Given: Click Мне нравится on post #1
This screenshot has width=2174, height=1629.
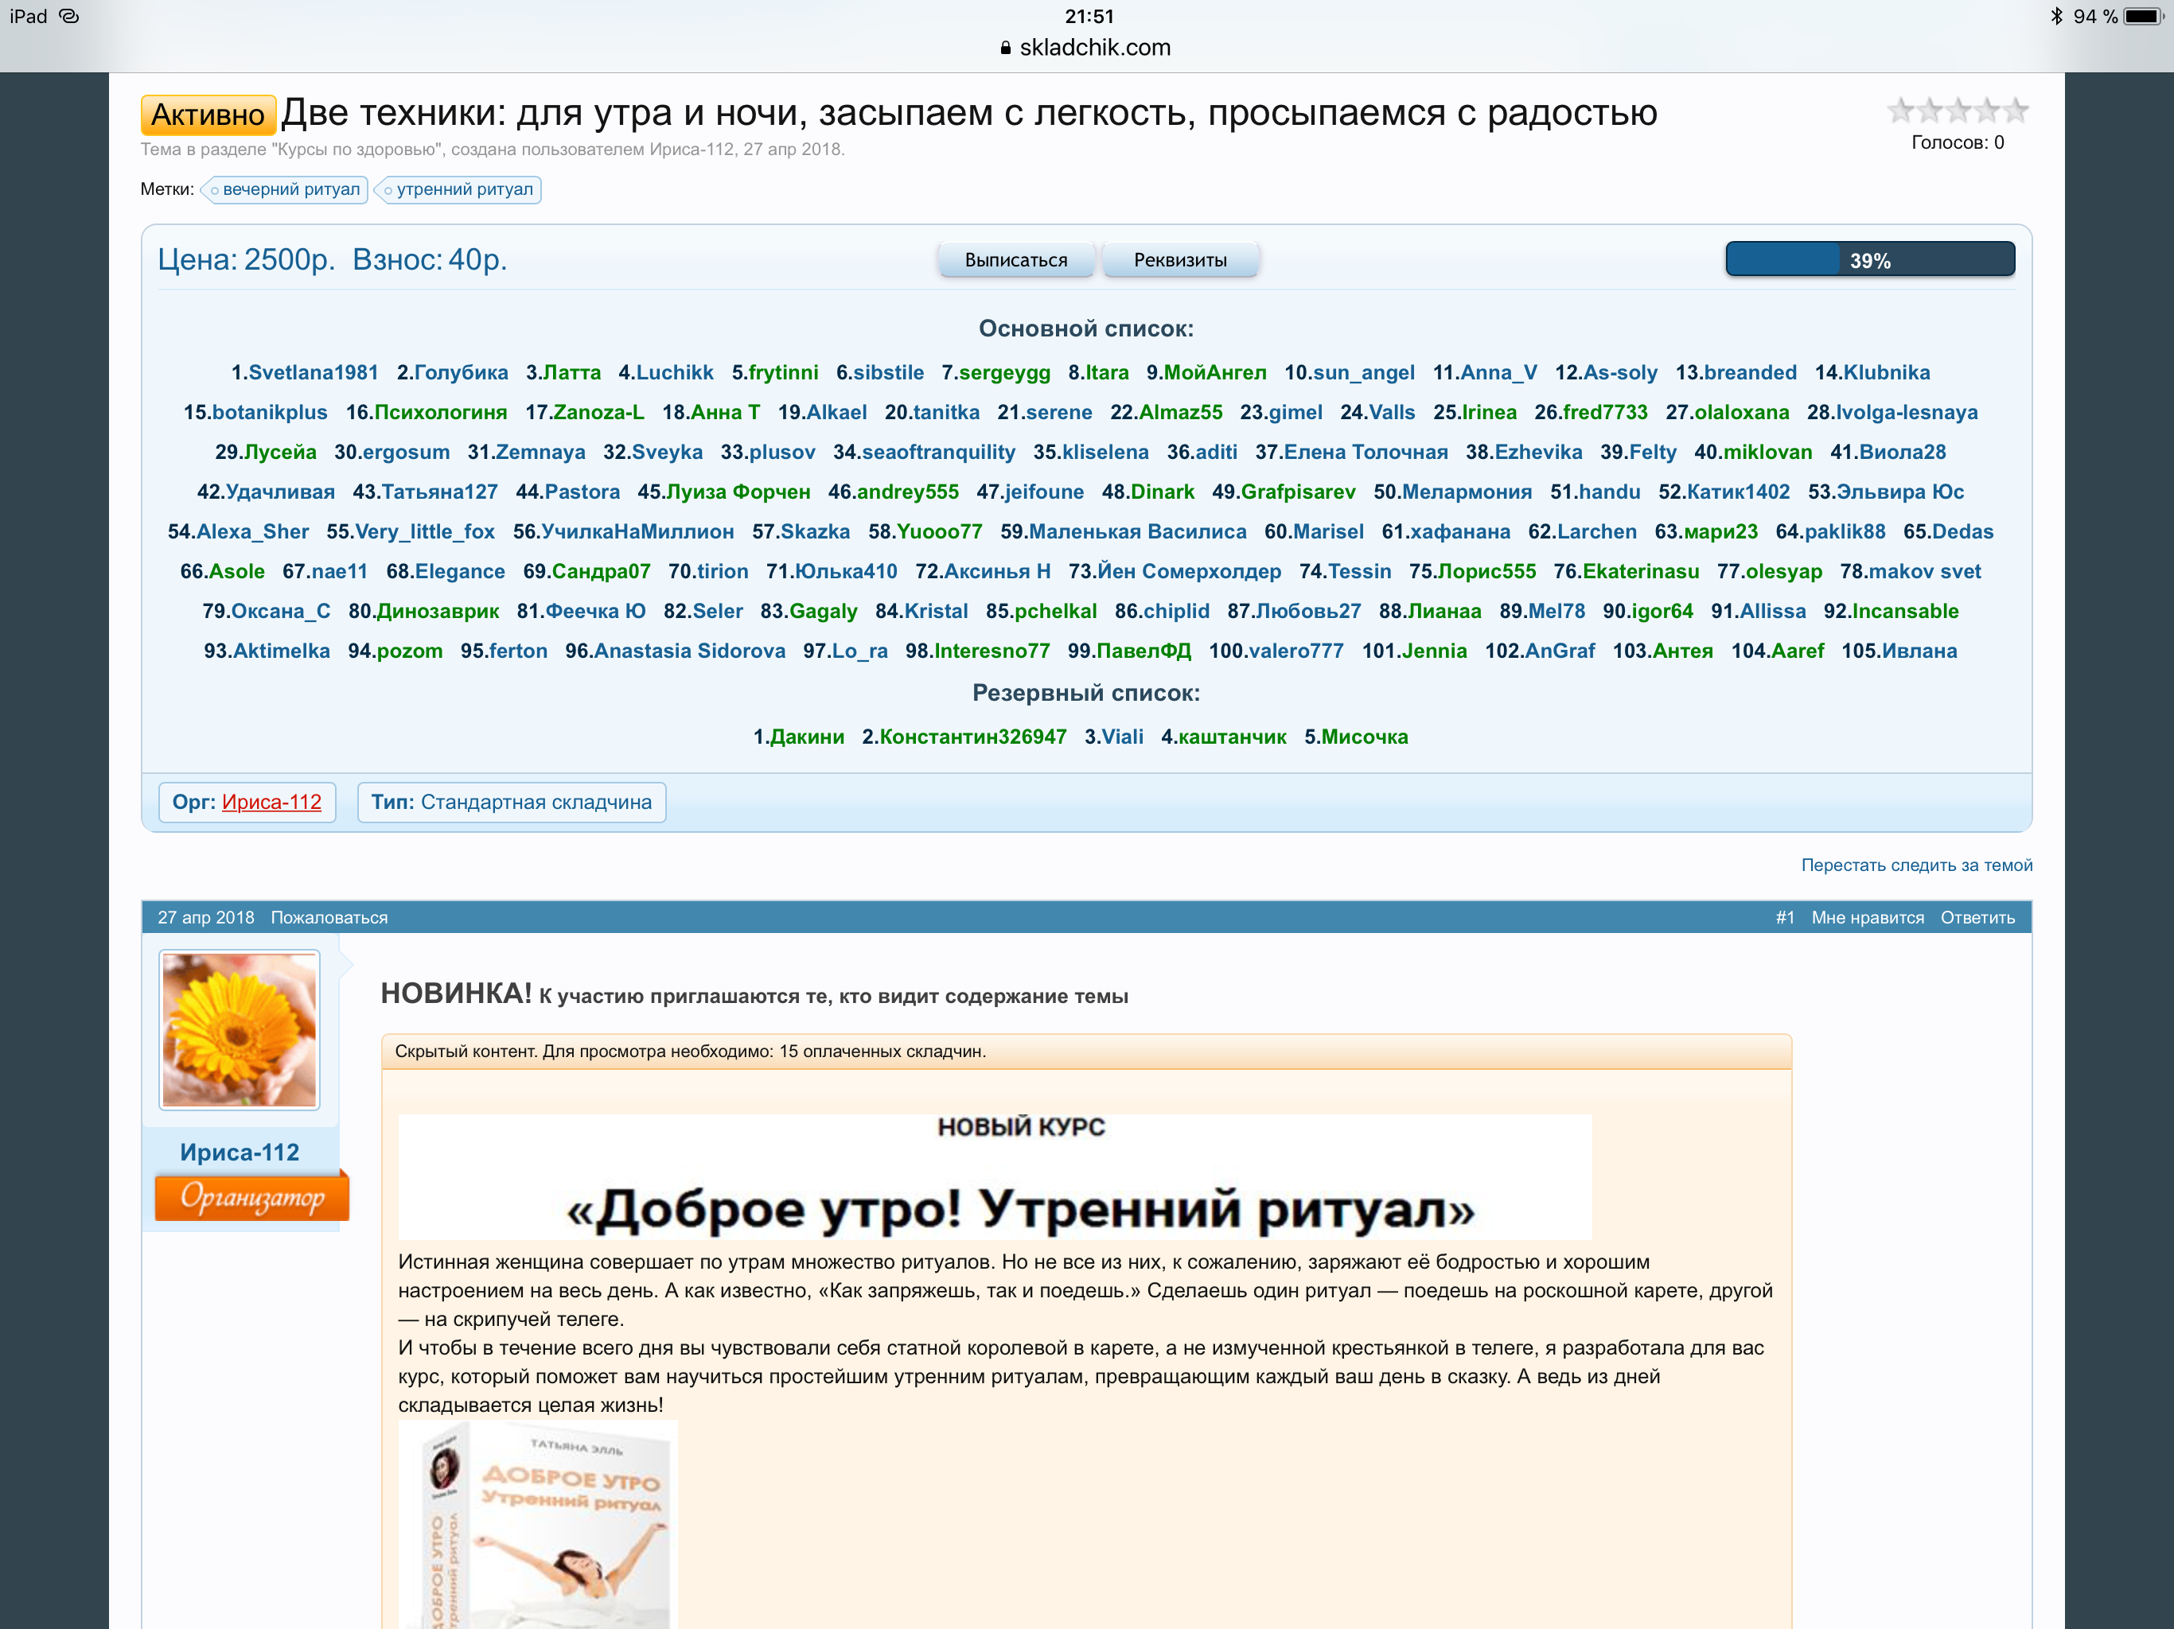Looking at the screenshot, I should tap(1868, 916).
